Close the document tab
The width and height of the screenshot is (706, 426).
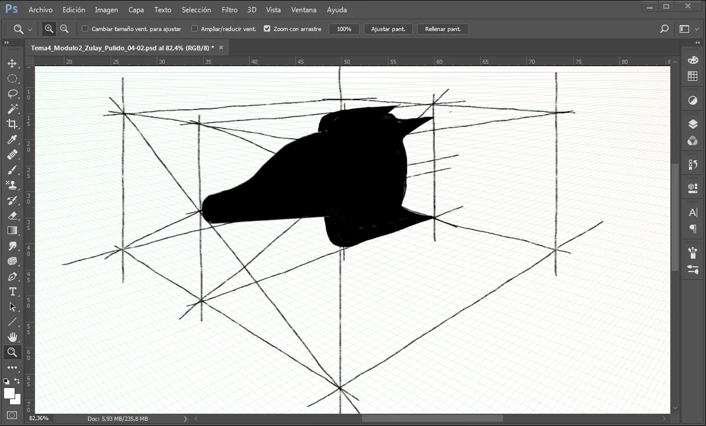pos(222,47)
